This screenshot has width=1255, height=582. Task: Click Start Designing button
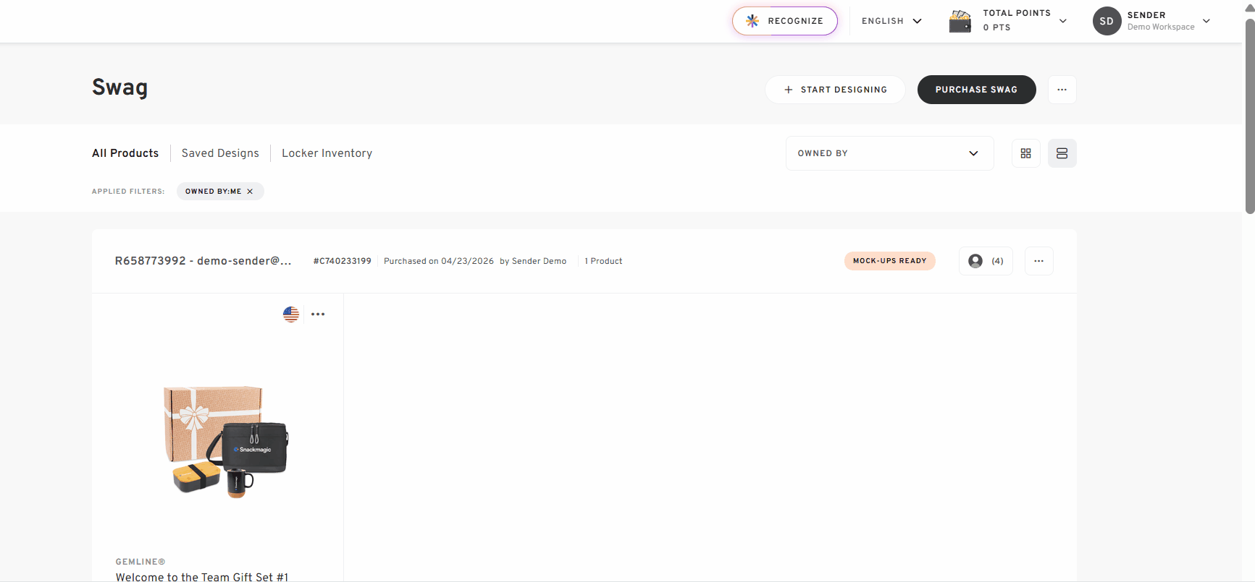[x=835, y=90]
